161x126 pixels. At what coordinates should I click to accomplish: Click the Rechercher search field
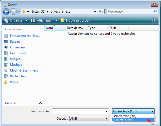(129, 12)
